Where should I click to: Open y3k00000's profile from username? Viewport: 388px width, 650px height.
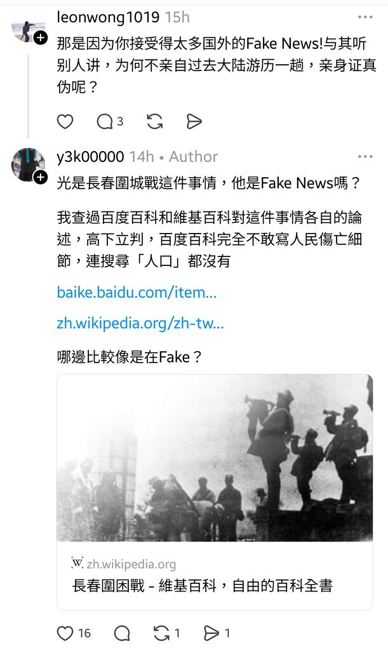click(90, 157)
